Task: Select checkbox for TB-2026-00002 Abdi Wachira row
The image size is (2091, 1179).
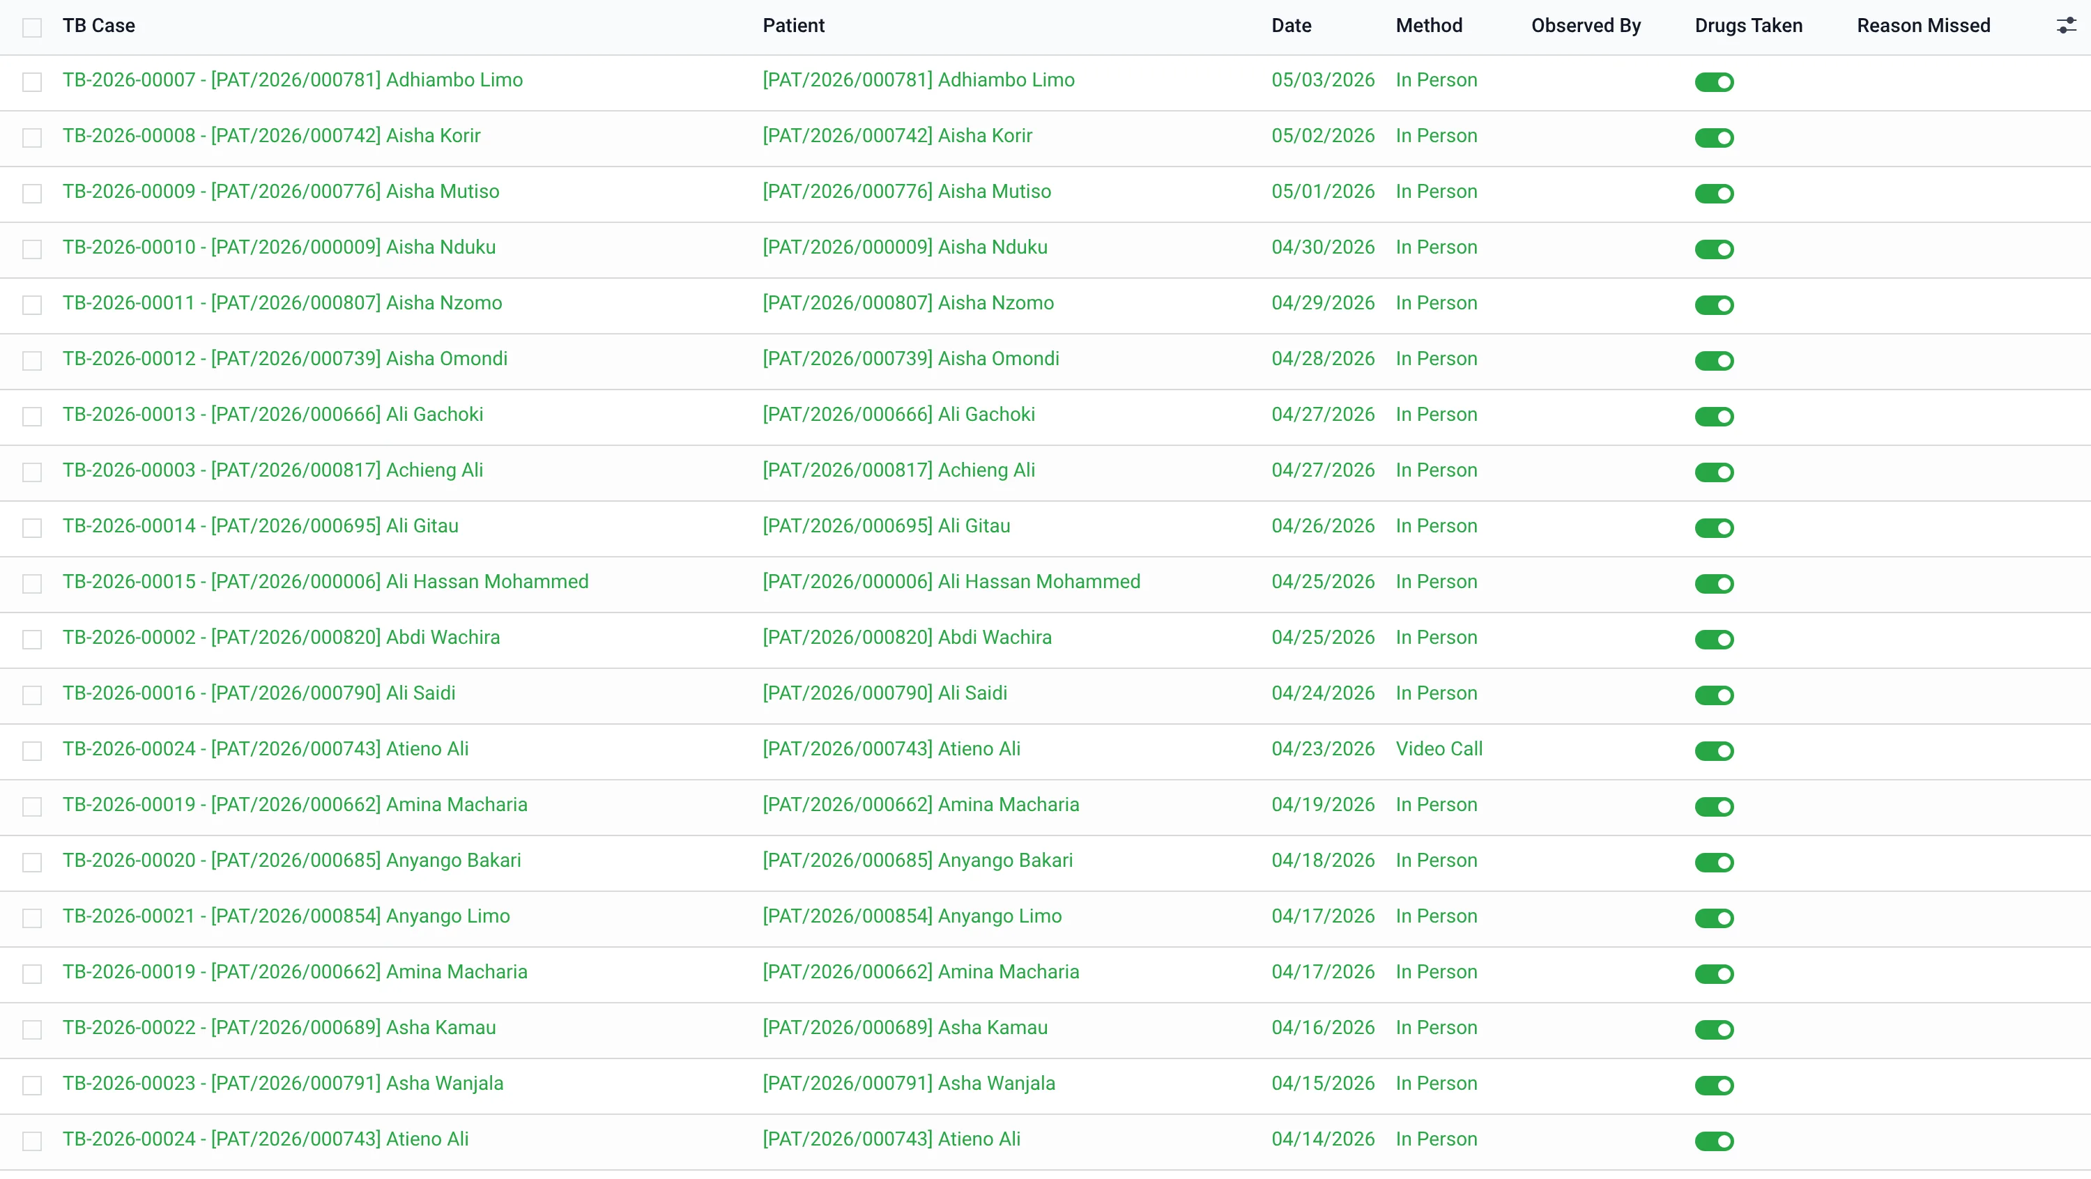Action: pyautogui.click(x=31, y=640)
